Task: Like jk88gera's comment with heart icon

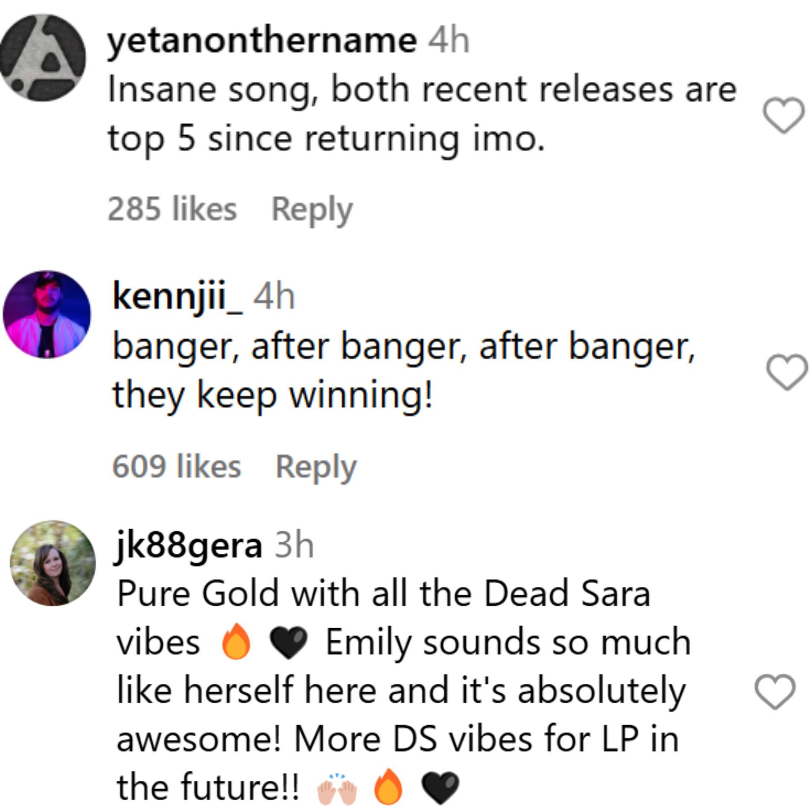Action: 775,692
